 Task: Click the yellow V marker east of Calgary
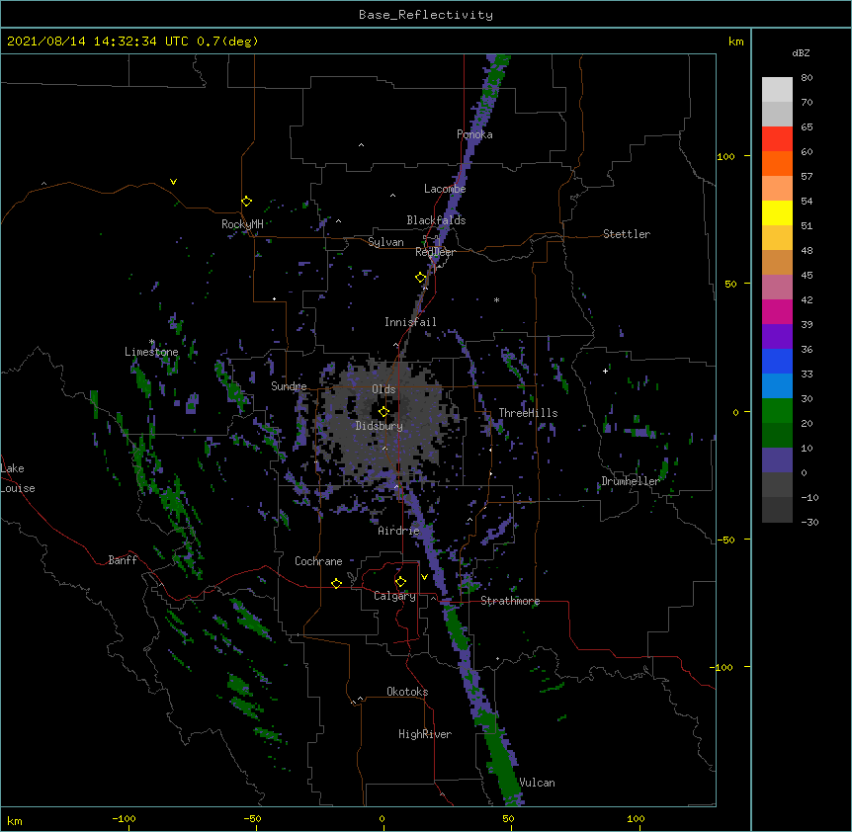[x=424, y=577]
